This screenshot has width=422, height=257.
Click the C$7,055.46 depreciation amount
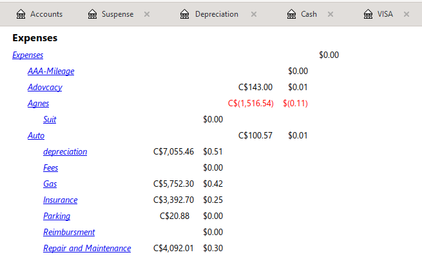pos(173,152)
